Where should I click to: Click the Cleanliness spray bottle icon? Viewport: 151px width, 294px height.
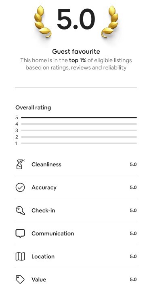[x=20, y=164]
